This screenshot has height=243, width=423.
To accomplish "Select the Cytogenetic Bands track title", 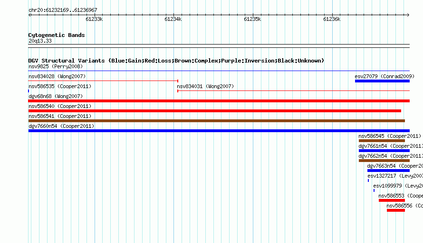I will (57, 35).
